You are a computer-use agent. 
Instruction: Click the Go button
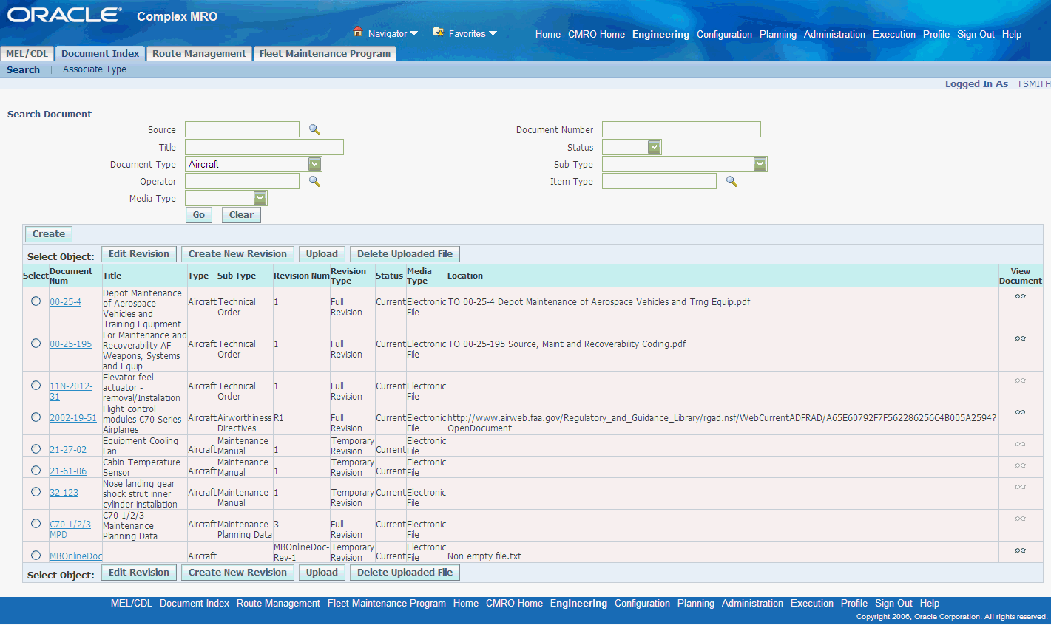pyautogui.click(x=199, y=215)
